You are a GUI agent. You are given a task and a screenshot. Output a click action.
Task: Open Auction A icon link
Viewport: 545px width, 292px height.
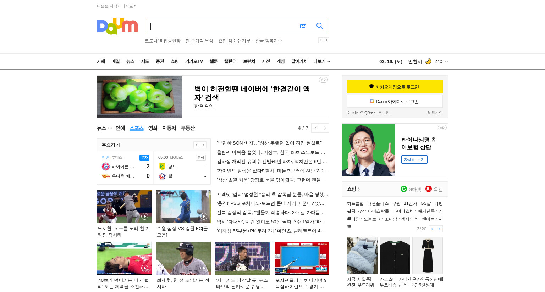[429, 189]
